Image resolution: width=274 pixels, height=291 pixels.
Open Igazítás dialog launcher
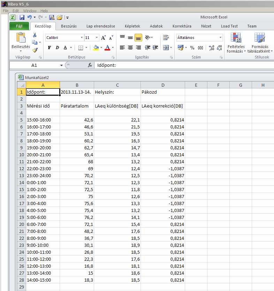[171, 57]
